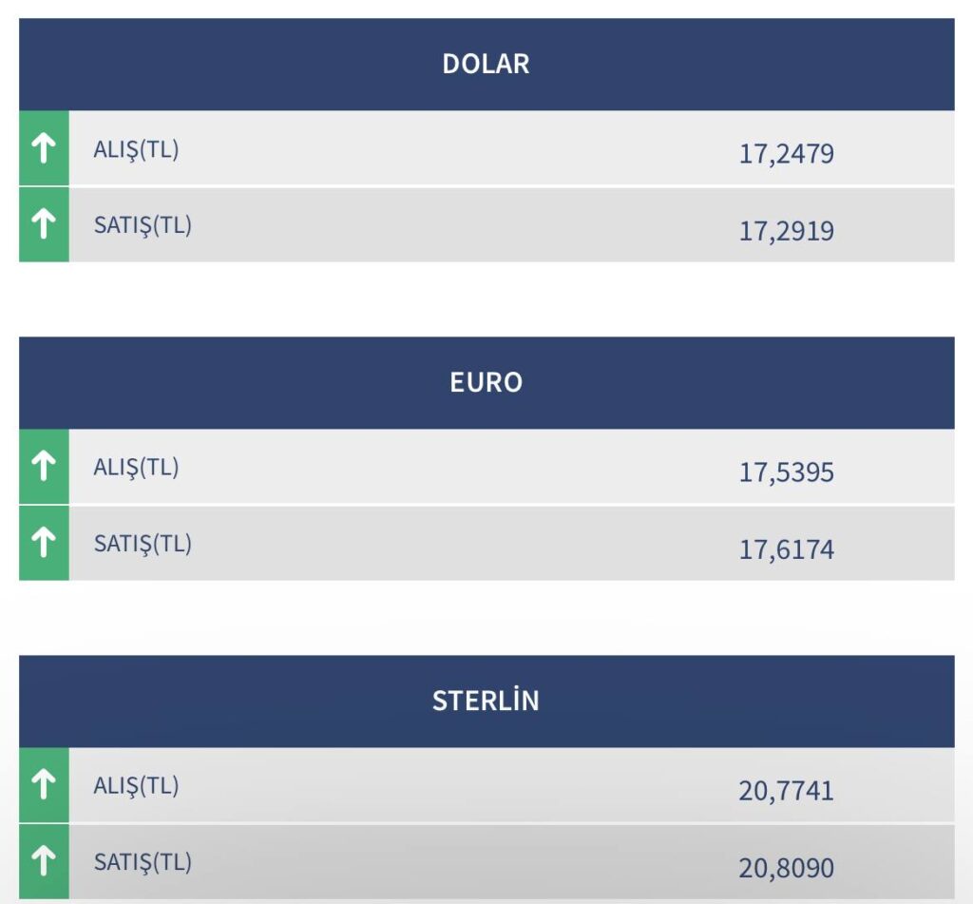Click the ALIŞ(TL) label under Sterlin

[136, 786]
